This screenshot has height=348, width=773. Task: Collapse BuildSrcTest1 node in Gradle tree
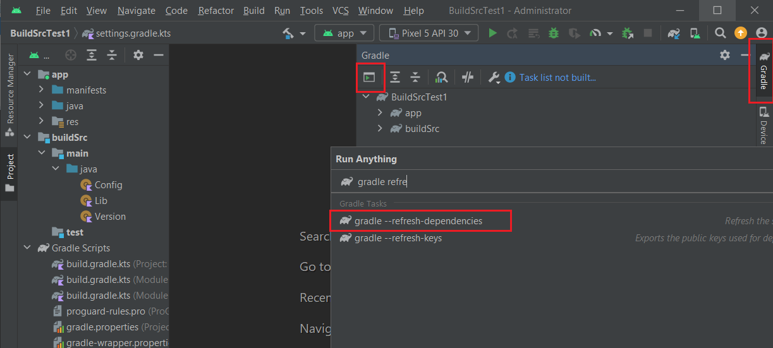coord(366,97)
